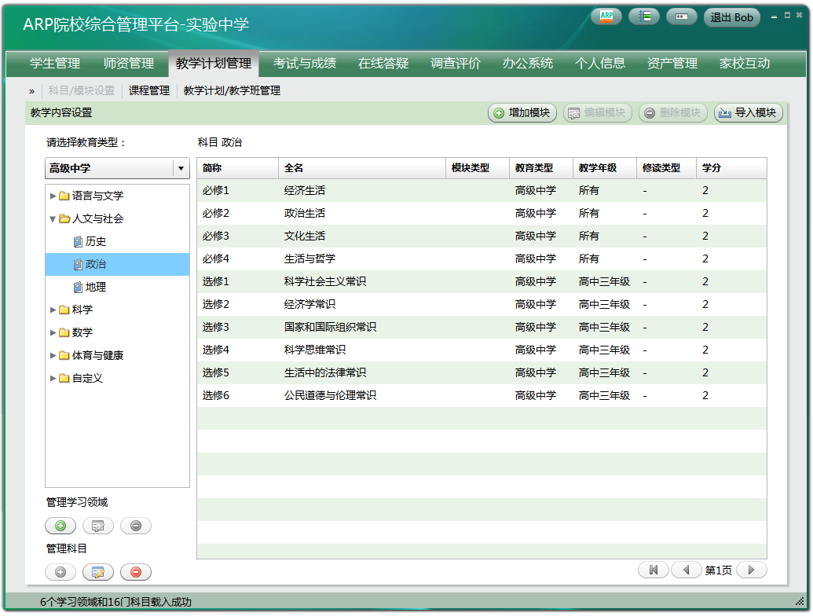Log out with the 退出 Bob button

pos(731,17)
